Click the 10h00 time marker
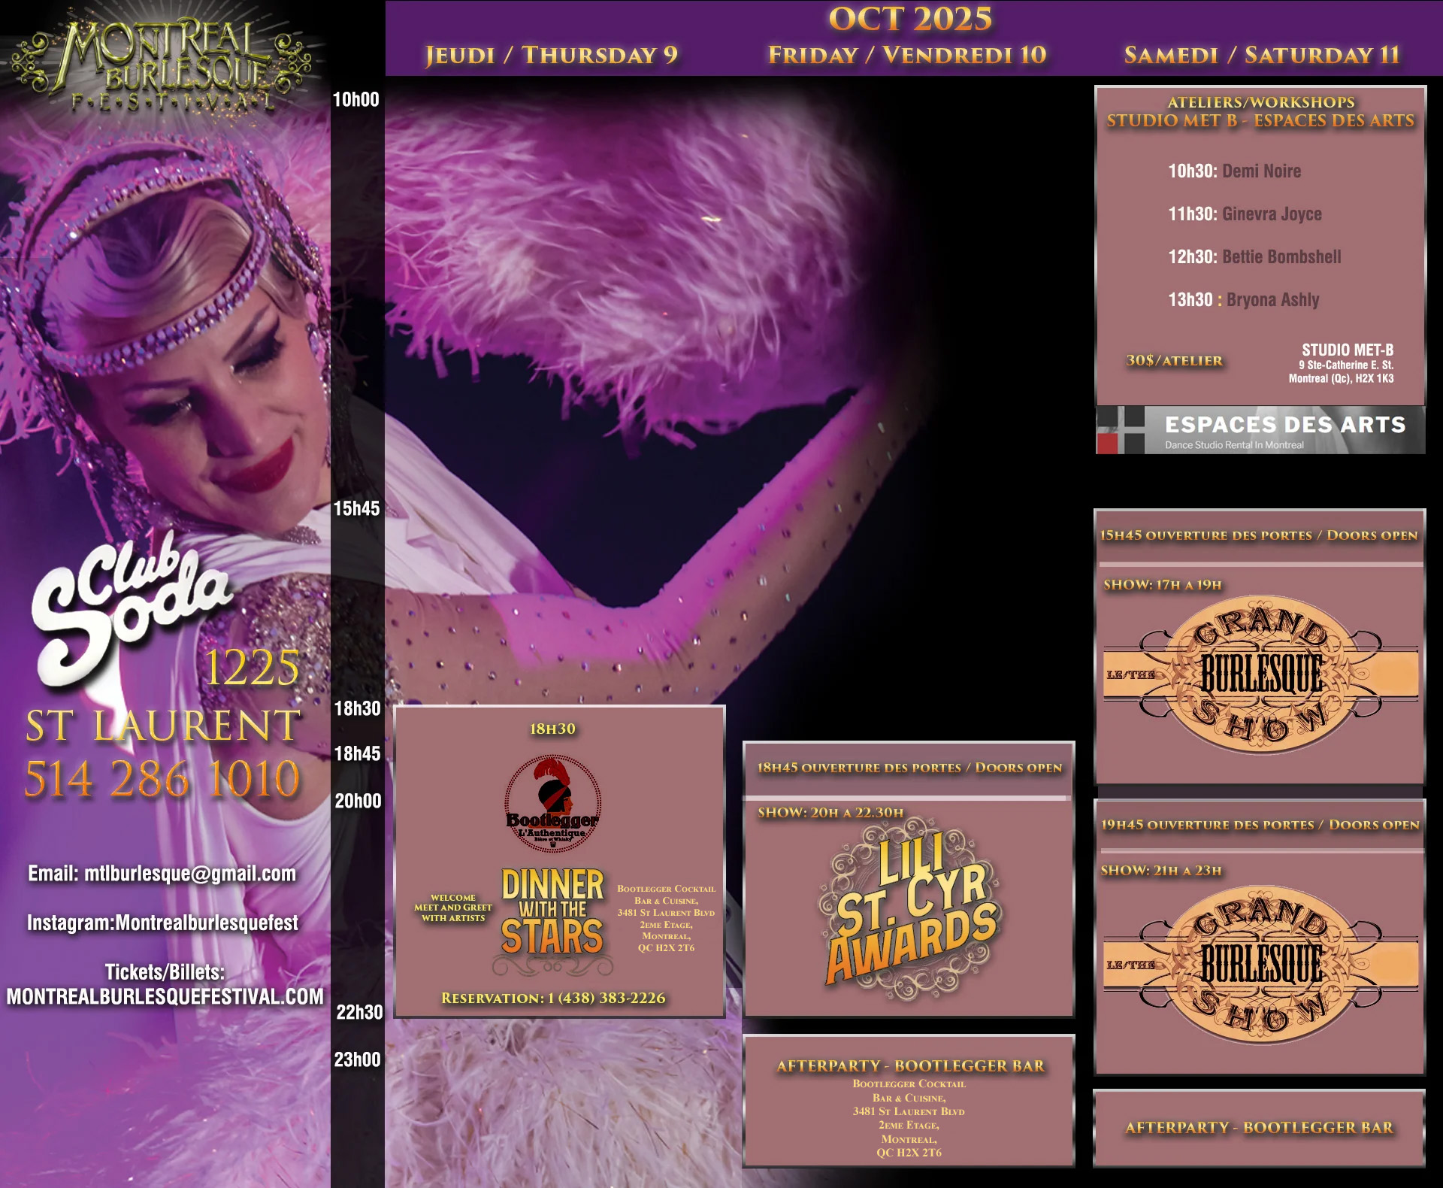The height and width of the screenshot is (1188, 1443). [356, 100]
